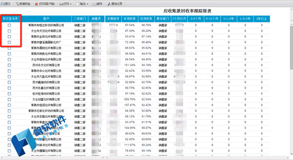Click the 3-6个月 column header

tap(196, 19)
